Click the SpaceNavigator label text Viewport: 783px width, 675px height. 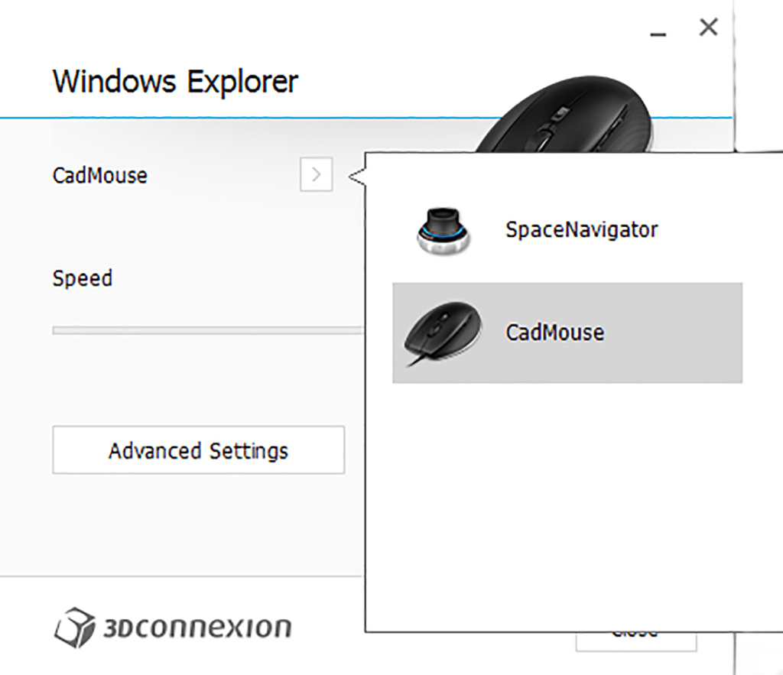pyautogui.click(x=580, y=229)
